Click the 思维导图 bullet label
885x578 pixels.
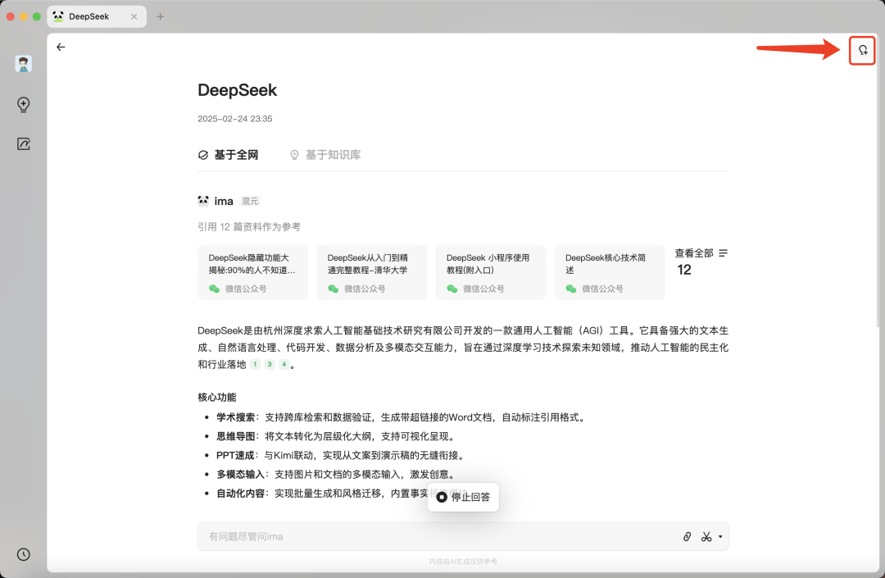235,436
